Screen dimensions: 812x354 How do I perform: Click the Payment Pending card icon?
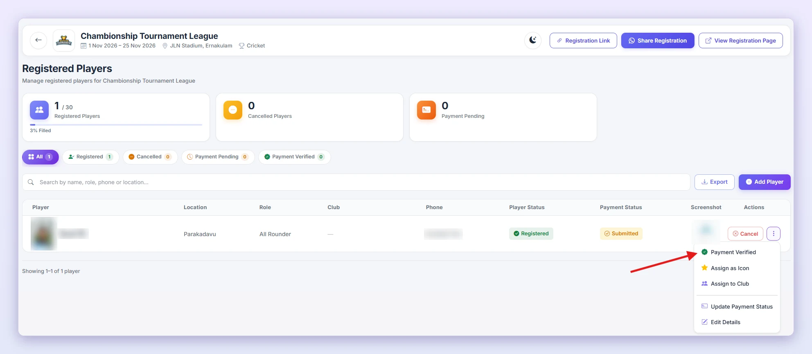426,110
